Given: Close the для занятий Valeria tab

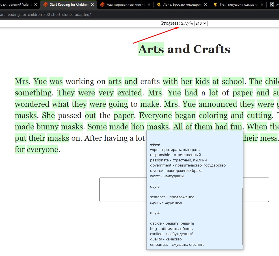Looking at the screenshot, I should pos(36,5).
